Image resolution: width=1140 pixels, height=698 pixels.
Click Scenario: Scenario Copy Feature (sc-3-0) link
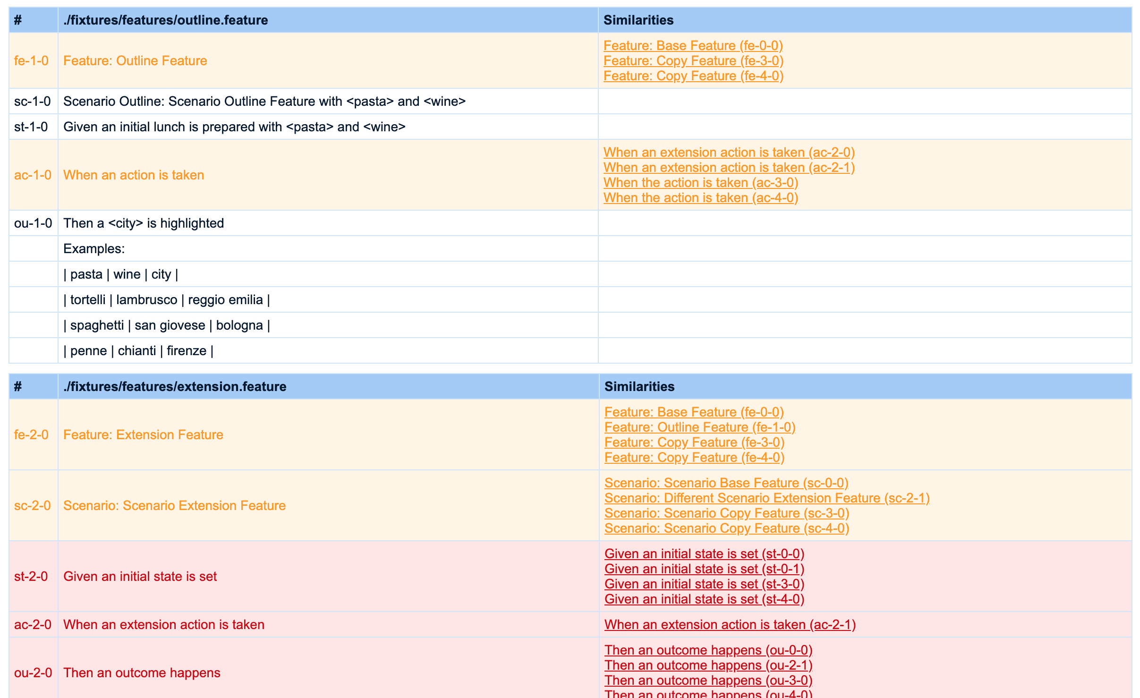coord(726,513)
